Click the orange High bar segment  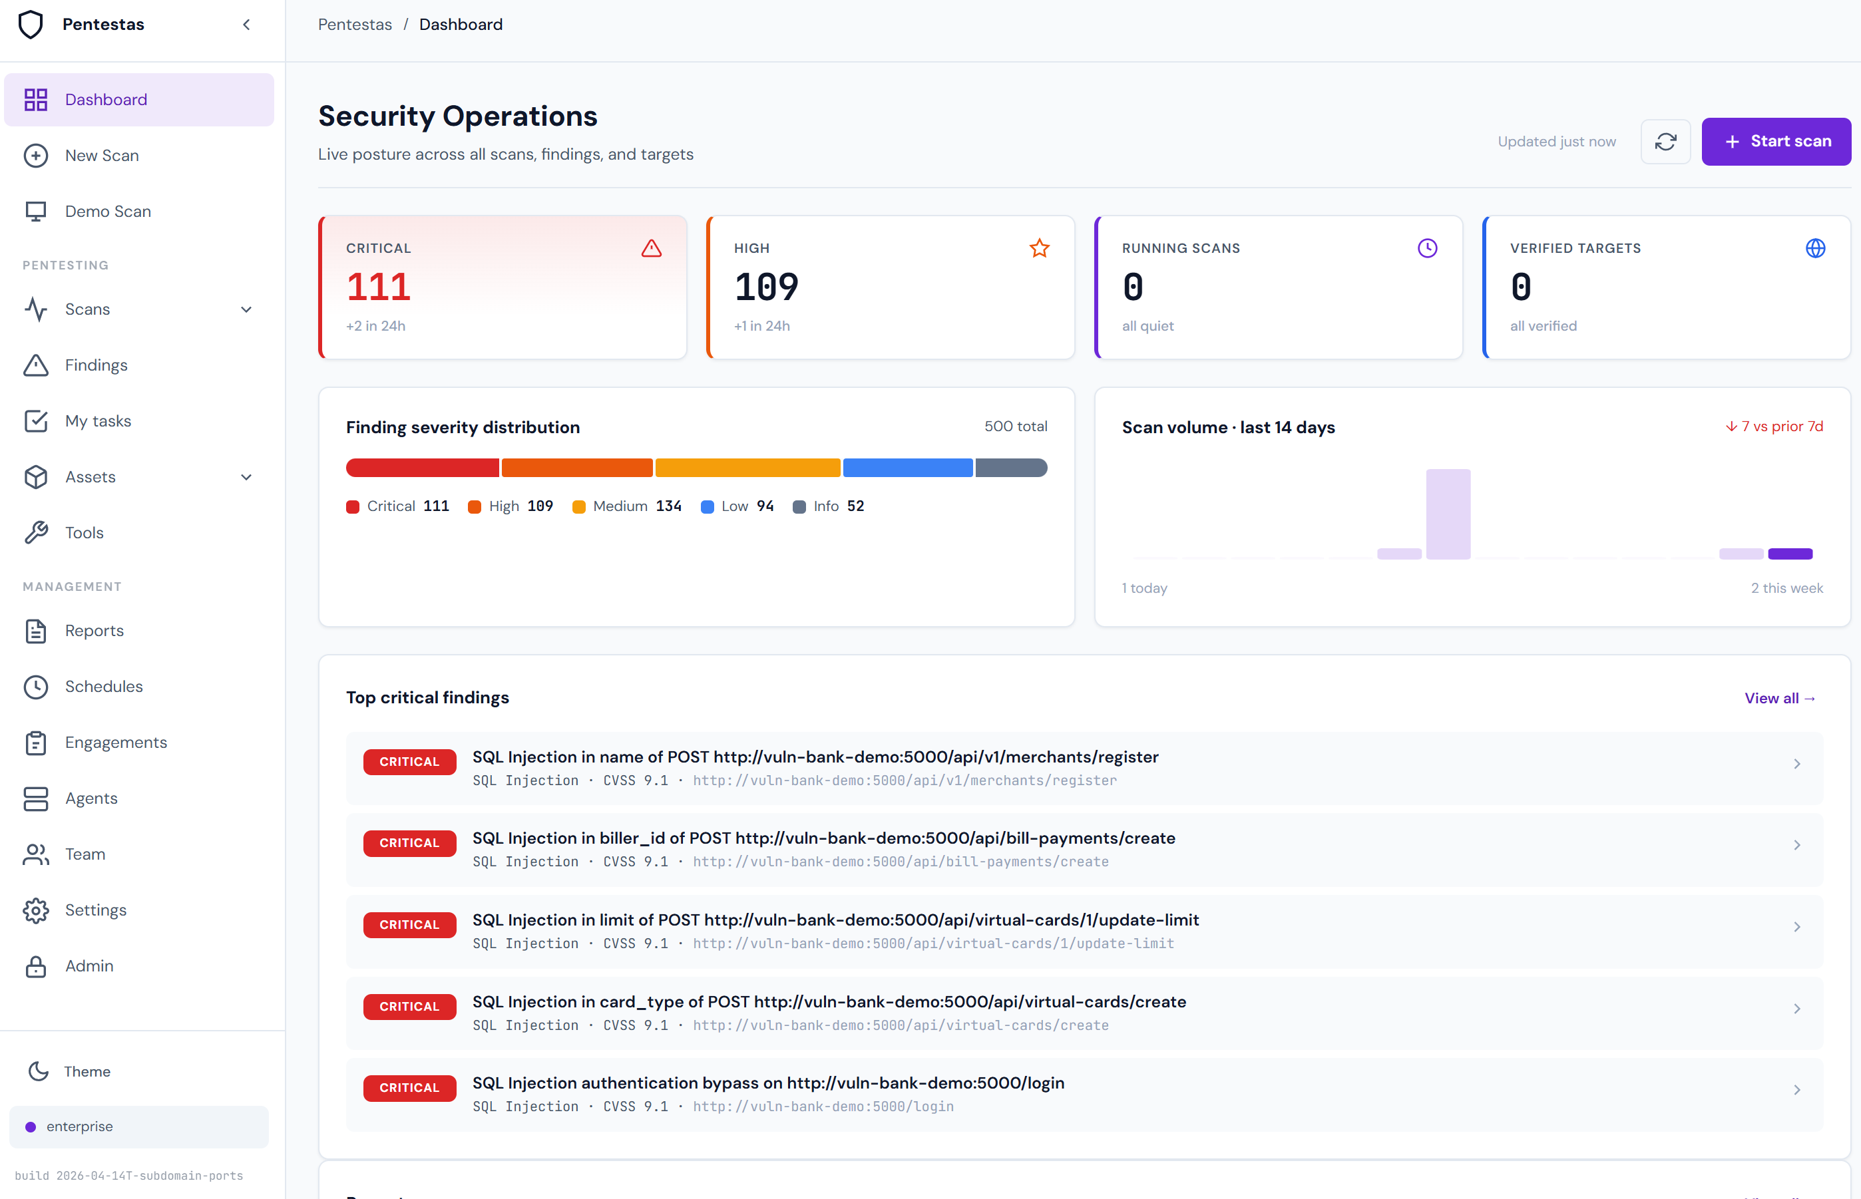coord(577,468)
